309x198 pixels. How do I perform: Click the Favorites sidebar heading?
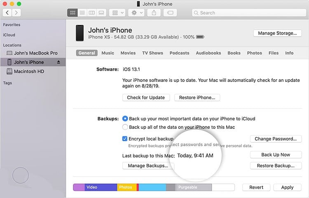pos(12,25)
